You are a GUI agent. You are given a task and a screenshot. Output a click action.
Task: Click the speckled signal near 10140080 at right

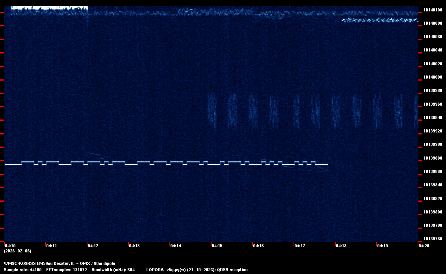379,20
